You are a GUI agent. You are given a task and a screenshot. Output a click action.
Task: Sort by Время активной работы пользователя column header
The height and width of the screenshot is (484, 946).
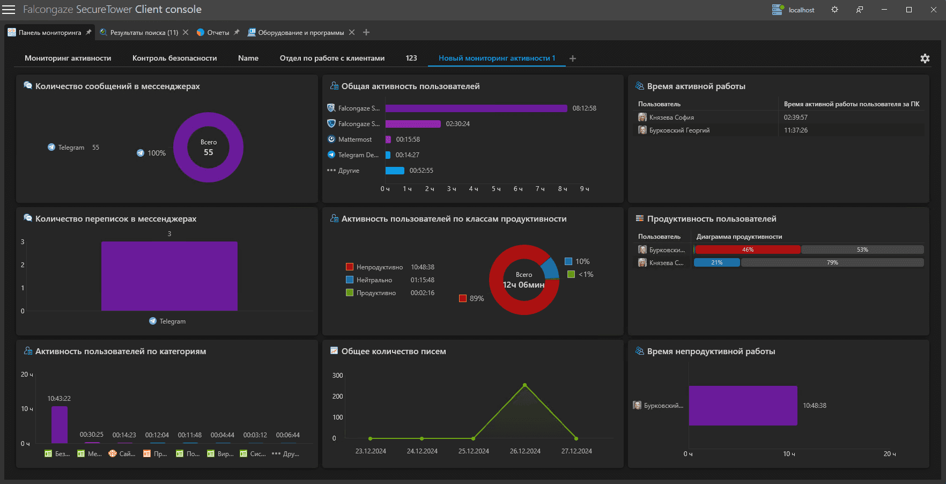pos(851,104)
